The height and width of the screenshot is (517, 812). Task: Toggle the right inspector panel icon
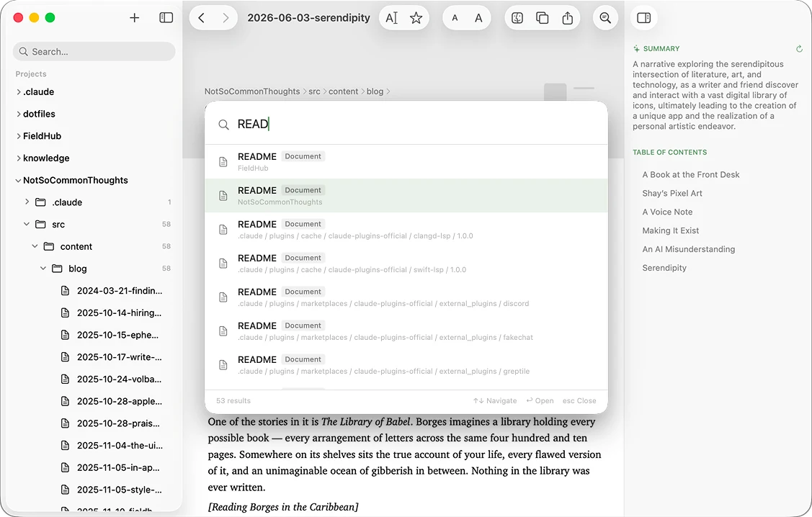pos(643,18)
